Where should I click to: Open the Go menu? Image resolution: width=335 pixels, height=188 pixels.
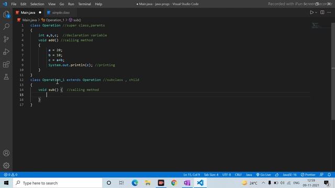coord(62,4)
